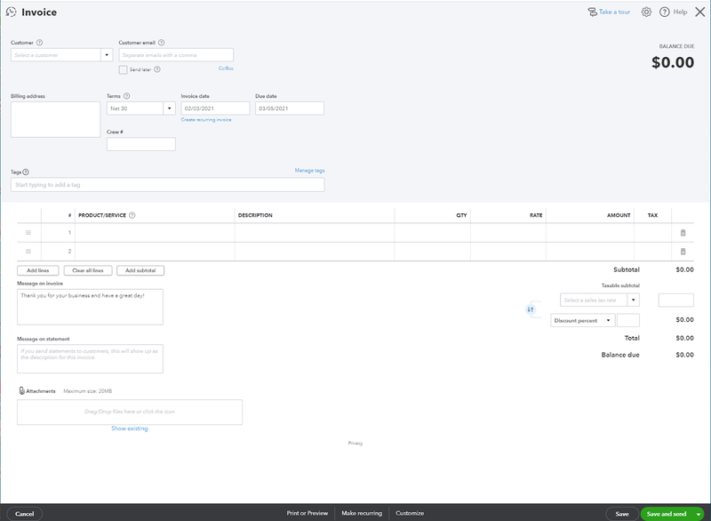Open the Take a tour guide
This screenshot has width=711, height=521.
point(609,12)
